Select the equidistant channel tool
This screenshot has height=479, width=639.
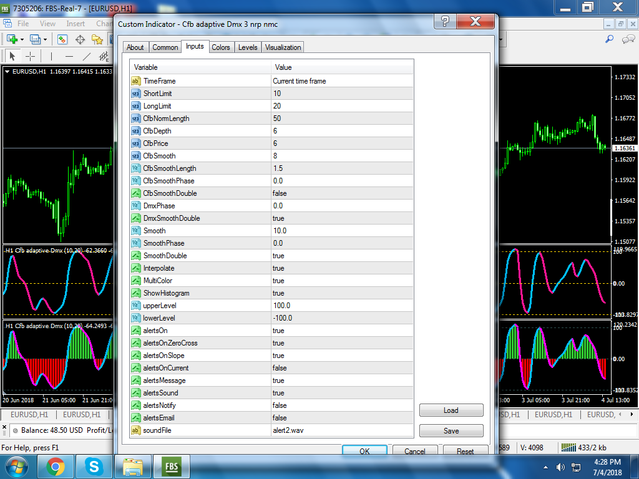tap(104, 56)
